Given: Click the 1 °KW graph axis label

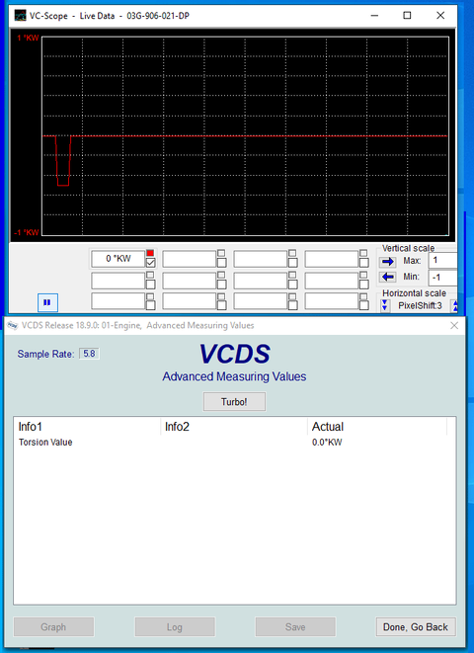Looking at the screenshot, I should 28,38.
